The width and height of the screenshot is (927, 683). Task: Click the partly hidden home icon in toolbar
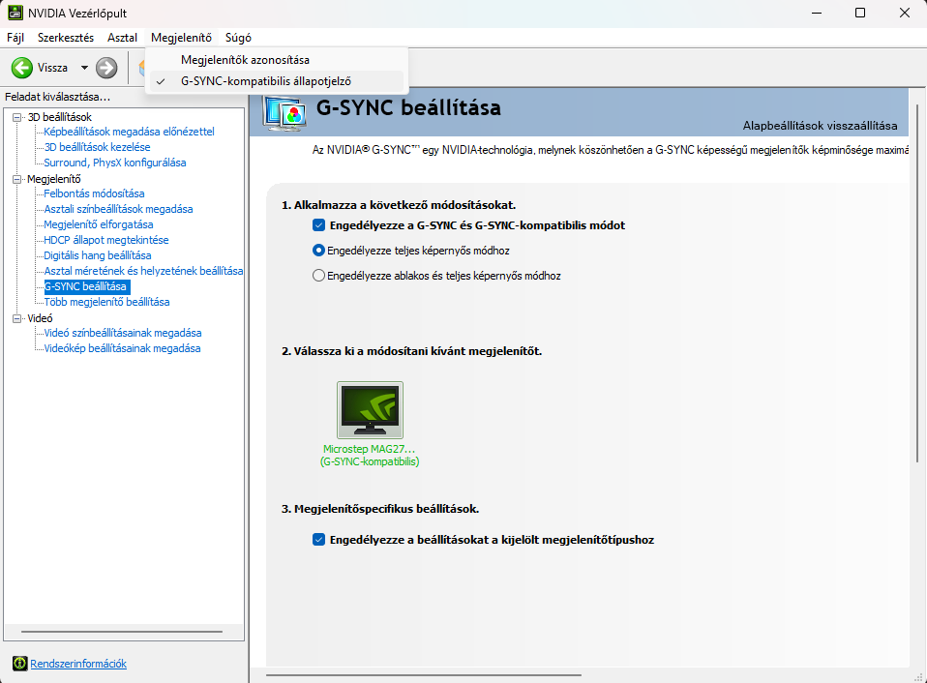tap(142, 68)
